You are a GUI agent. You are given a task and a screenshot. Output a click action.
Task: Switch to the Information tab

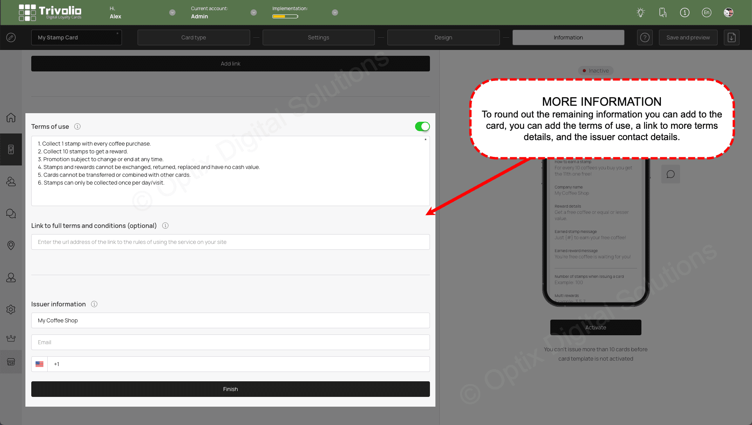click(x=568, y=37)
